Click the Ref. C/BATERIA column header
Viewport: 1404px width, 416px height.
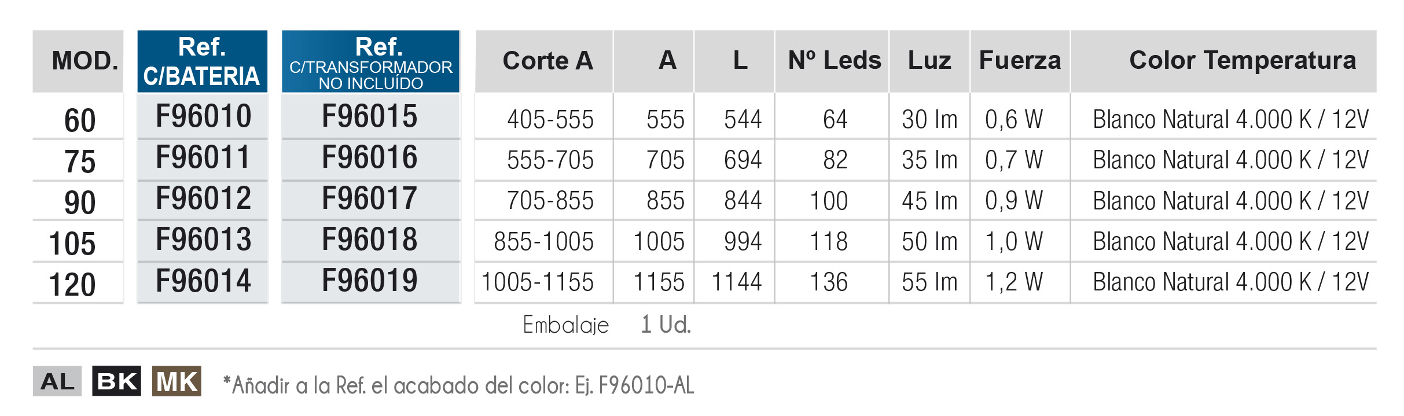coord(203,61)
